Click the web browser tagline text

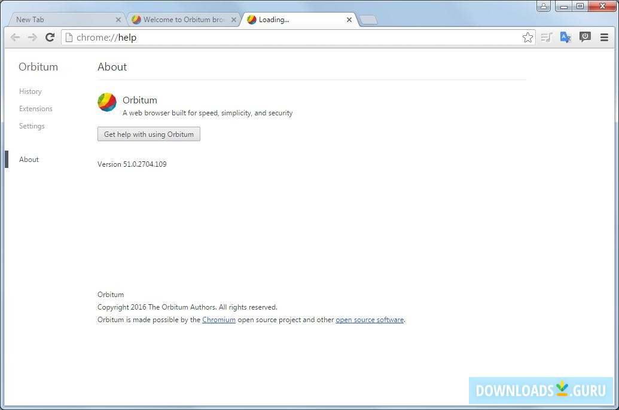point(208,113)
